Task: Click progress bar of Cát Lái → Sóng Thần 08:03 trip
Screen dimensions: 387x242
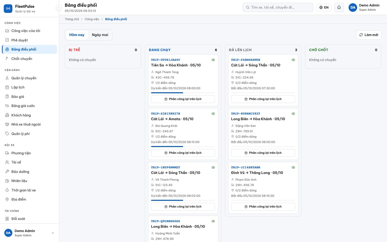Action: pos(183,200)
